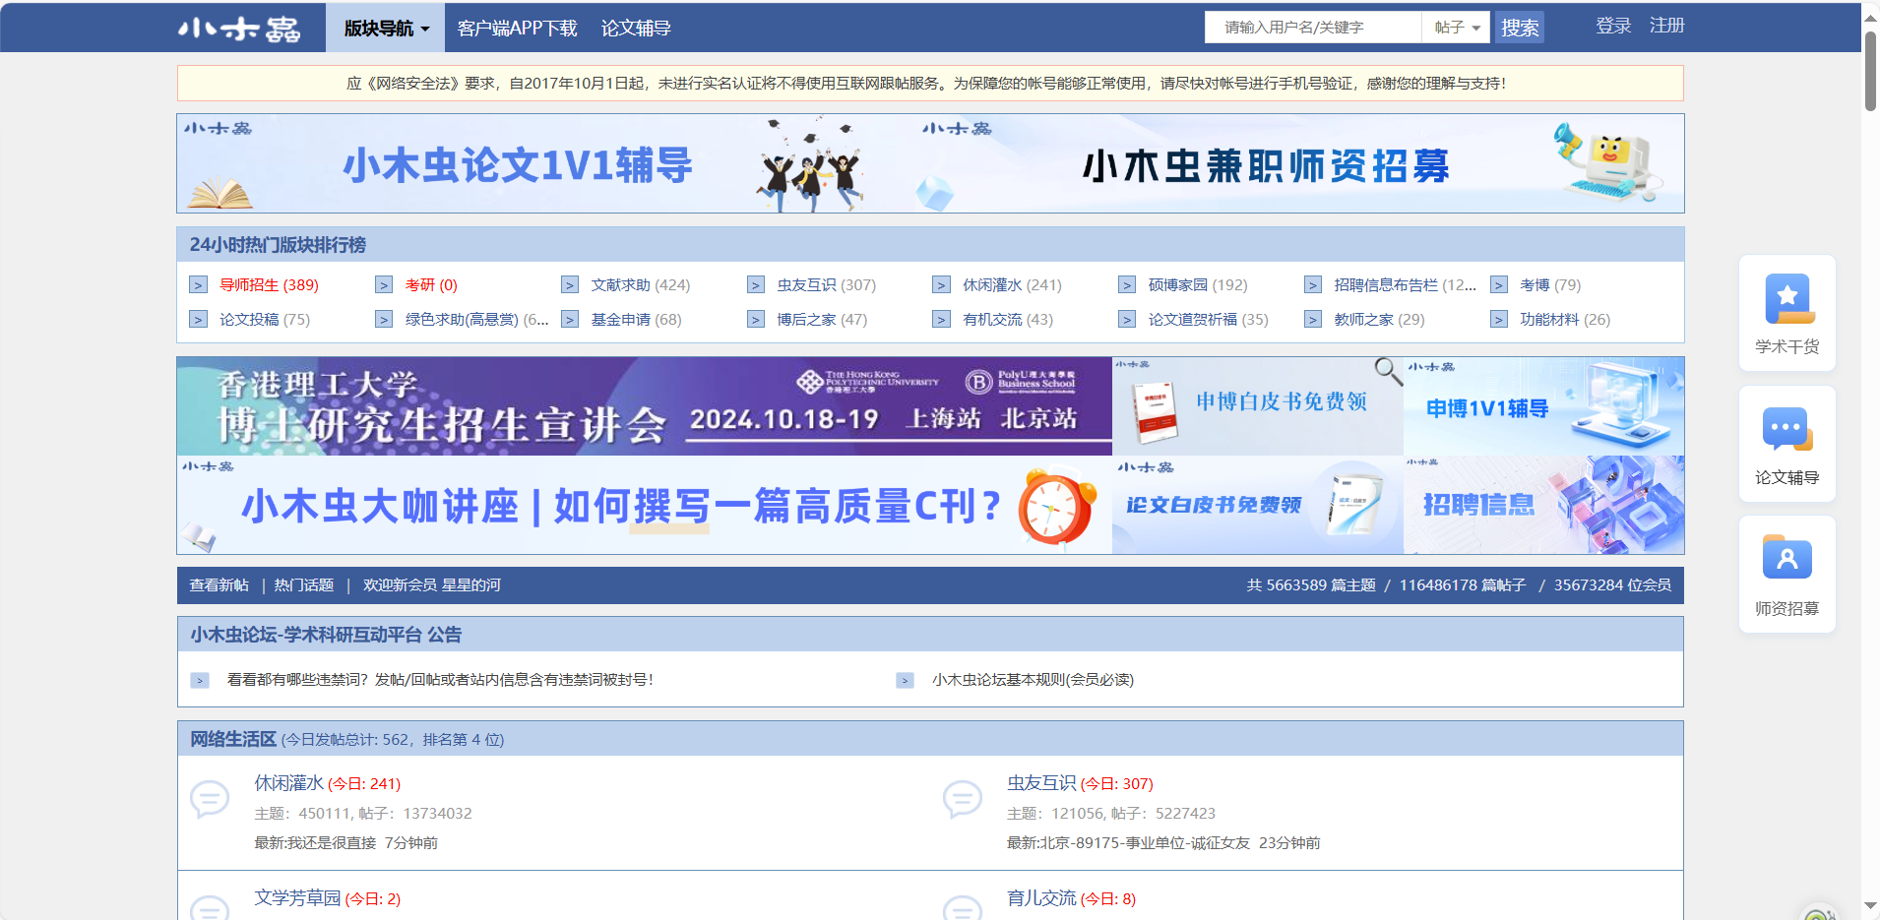Image resolution: width=1880 pixels, height=920 pixels.
Task: Open 文献求助 (424) board
Action: pyautogui.click(x=641, y=285)
